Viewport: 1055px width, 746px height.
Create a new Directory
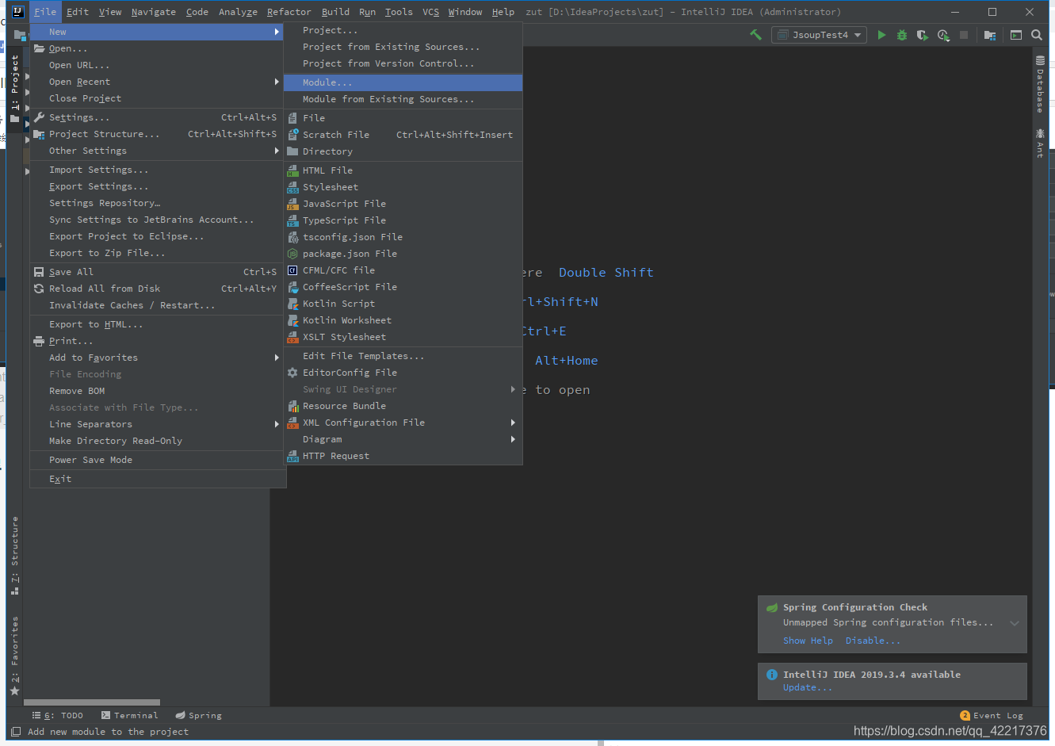tap(403, 151)
